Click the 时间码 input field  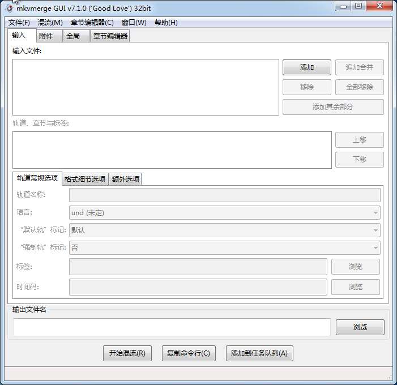coord(198,287)
